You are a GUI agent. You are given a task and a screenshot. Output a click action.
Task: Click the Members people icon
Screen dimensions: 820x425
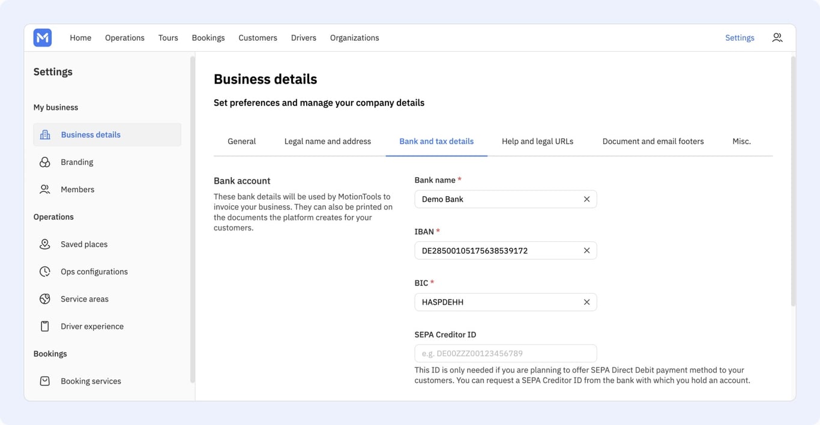click(45, 190)
